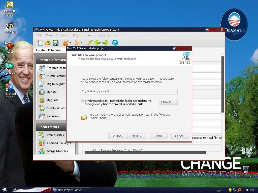Click the Licensing icon in sidebar
258x193 pixels.
(x=42, y=116)
